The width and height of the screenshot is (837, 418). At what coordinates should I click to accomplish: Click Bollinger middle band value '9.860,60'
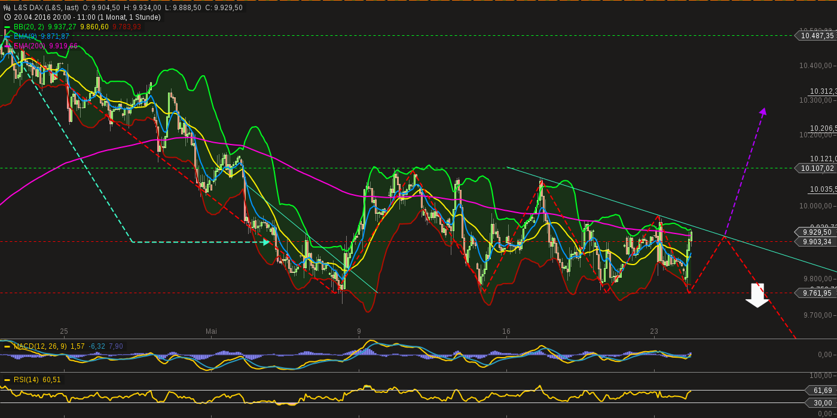pyautogui.click(x=94, y=27)
